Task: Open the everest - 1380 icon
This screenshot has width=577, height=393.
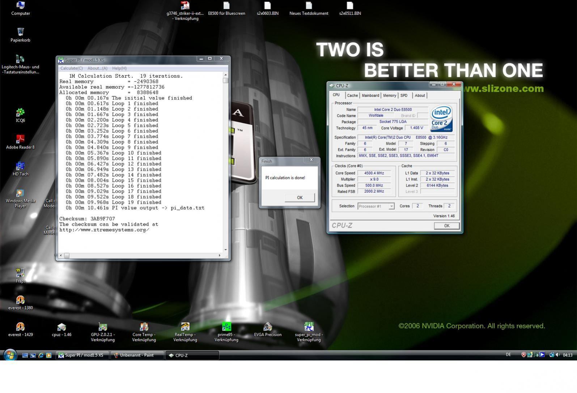Action: pyautogui.click(x=21, y=303)
